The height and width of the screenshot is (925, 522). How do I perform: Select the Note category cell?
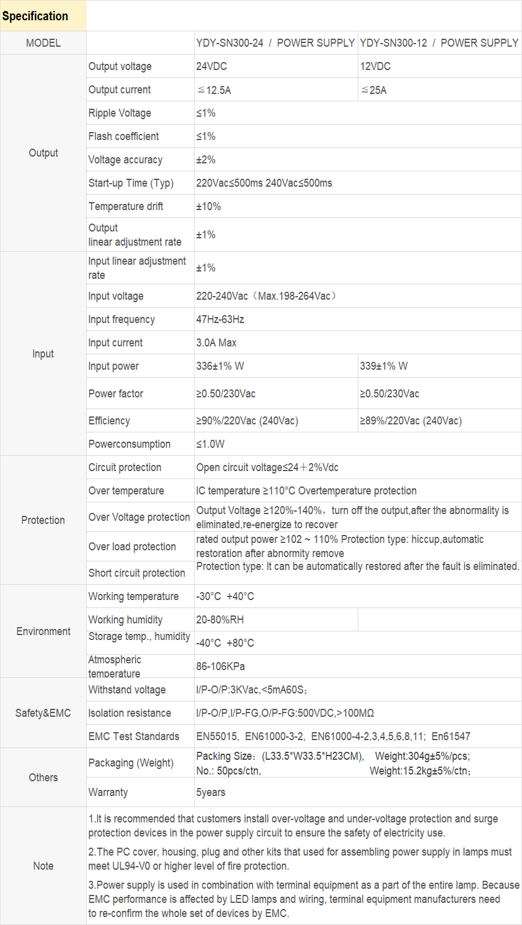click(x=43, y=866)
